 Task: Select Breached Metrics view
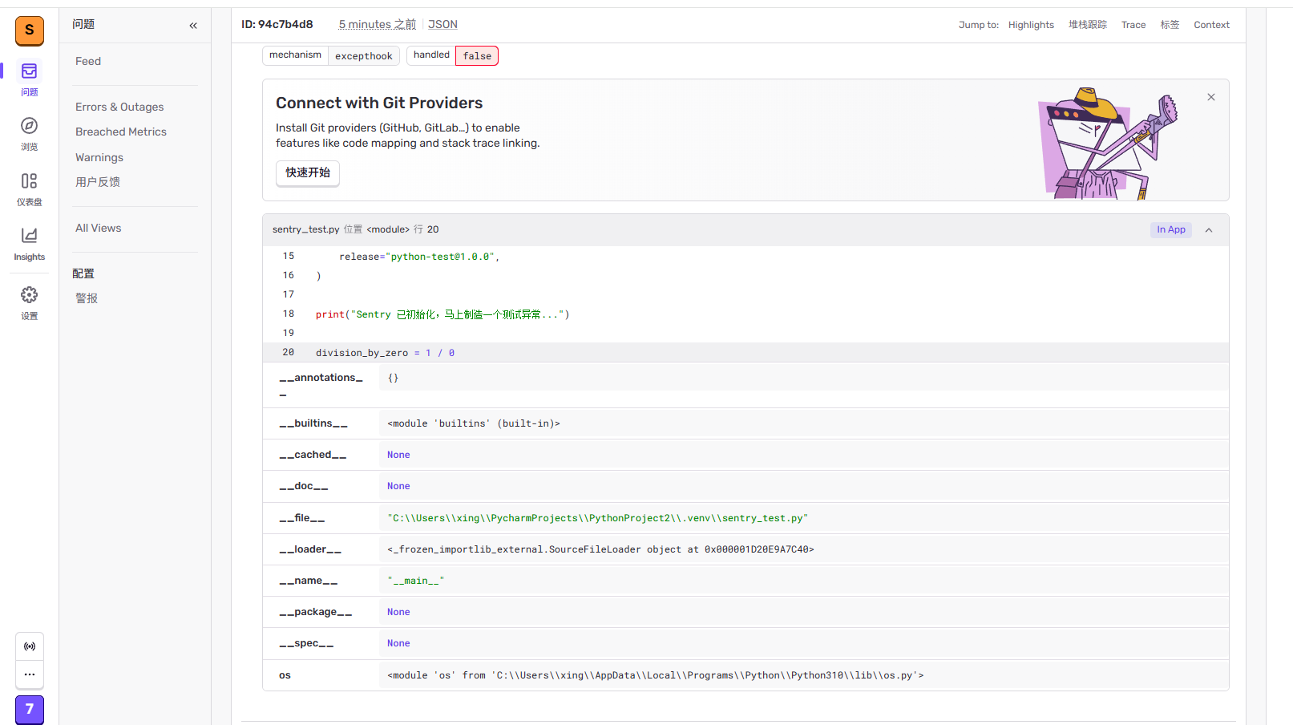[121, 132]
